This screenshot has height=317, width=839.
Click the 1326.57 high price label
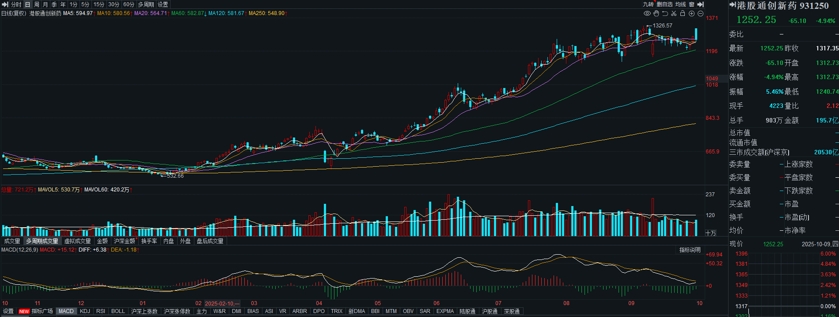(x=662, y=26)
